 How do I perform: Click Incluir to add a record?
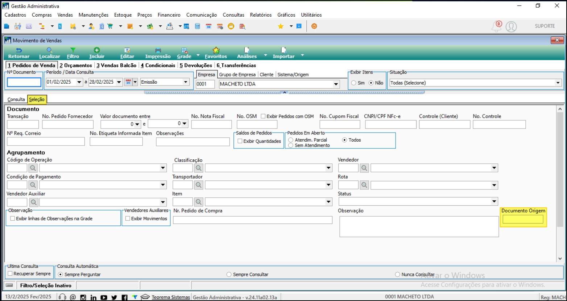click(97, 53)
